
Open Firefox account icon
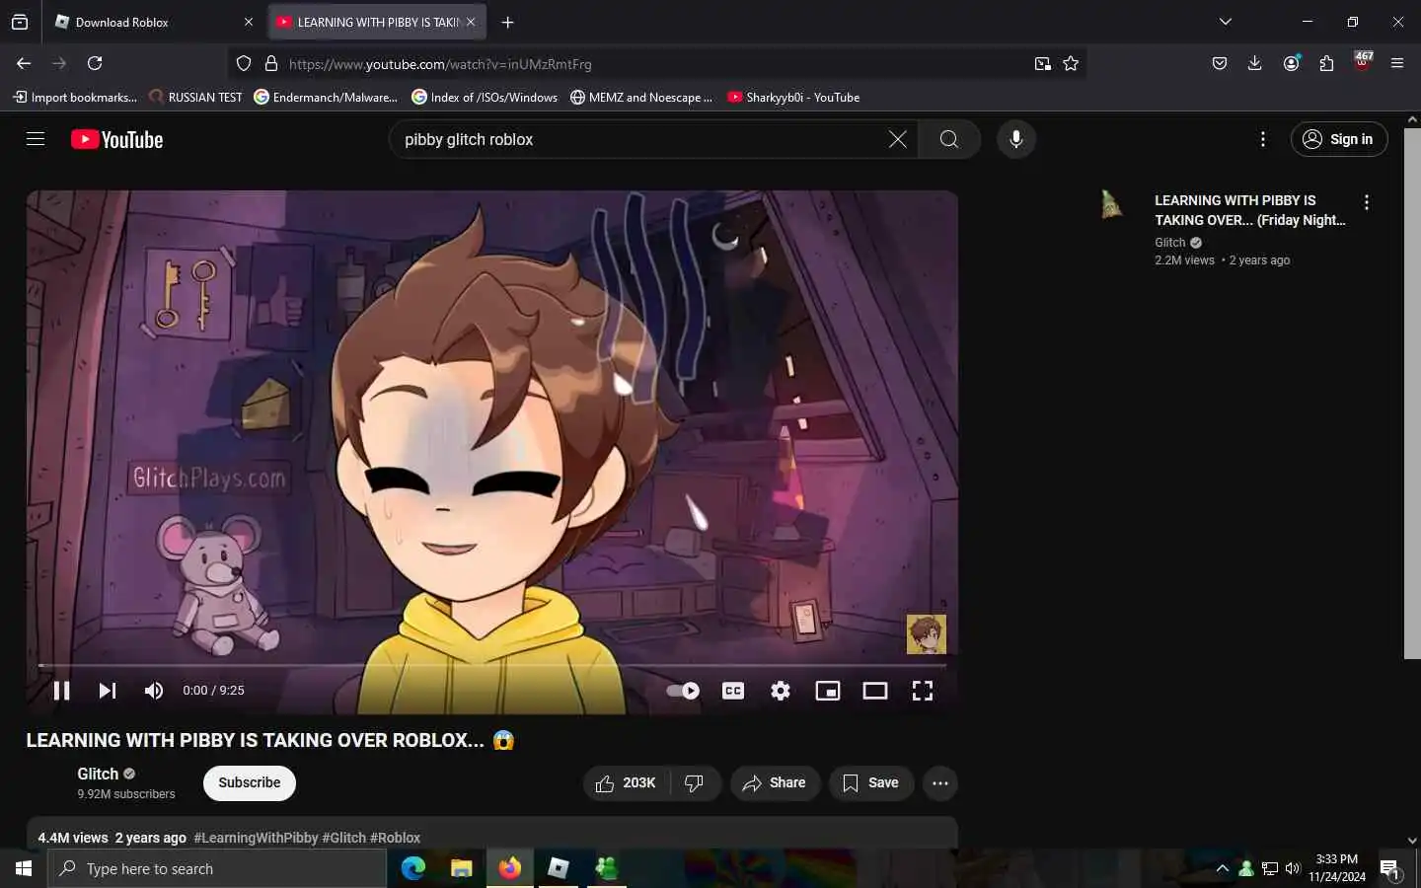[x=1291, y=63]
